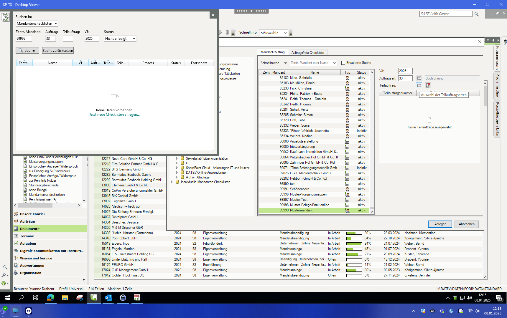Click the DATEV Hilfe-Center search magnifier
Screen dimensions: 507x318
(476, 14)
